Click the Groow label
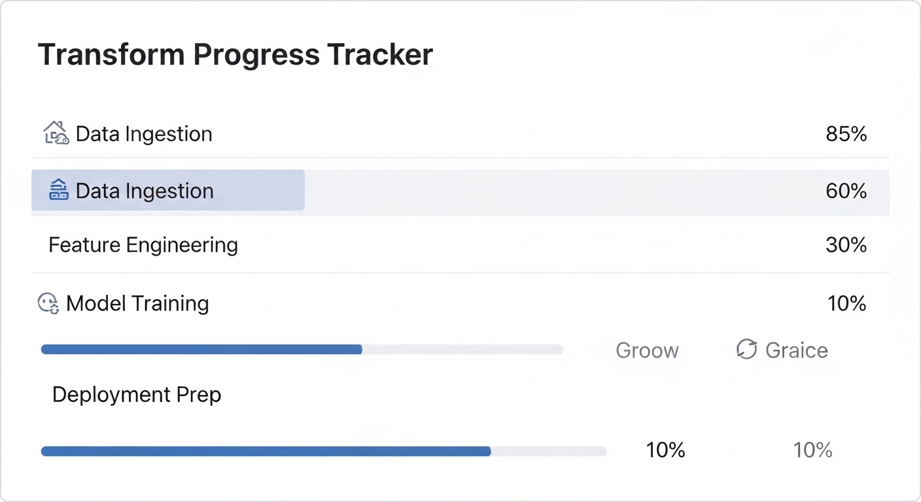 (x=646, y=350)
